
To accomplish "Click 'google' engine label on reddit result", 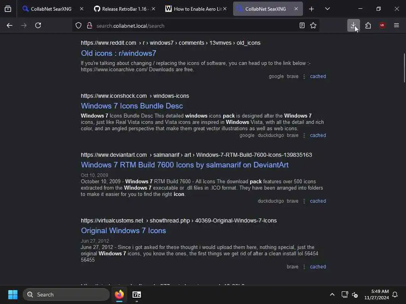I will (276, 76).
